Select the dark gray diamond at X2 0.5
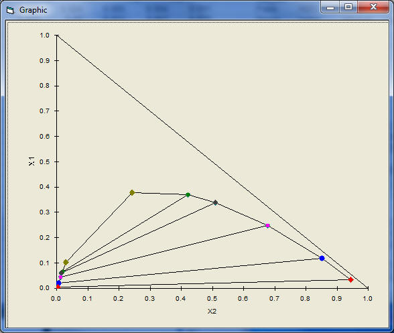394x333 pixels. [215, 202]
